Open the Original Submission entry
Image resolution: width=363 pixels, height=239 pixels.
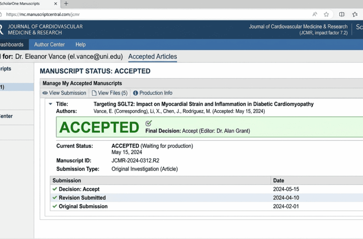pyautogui.click(x=83, y=207)
